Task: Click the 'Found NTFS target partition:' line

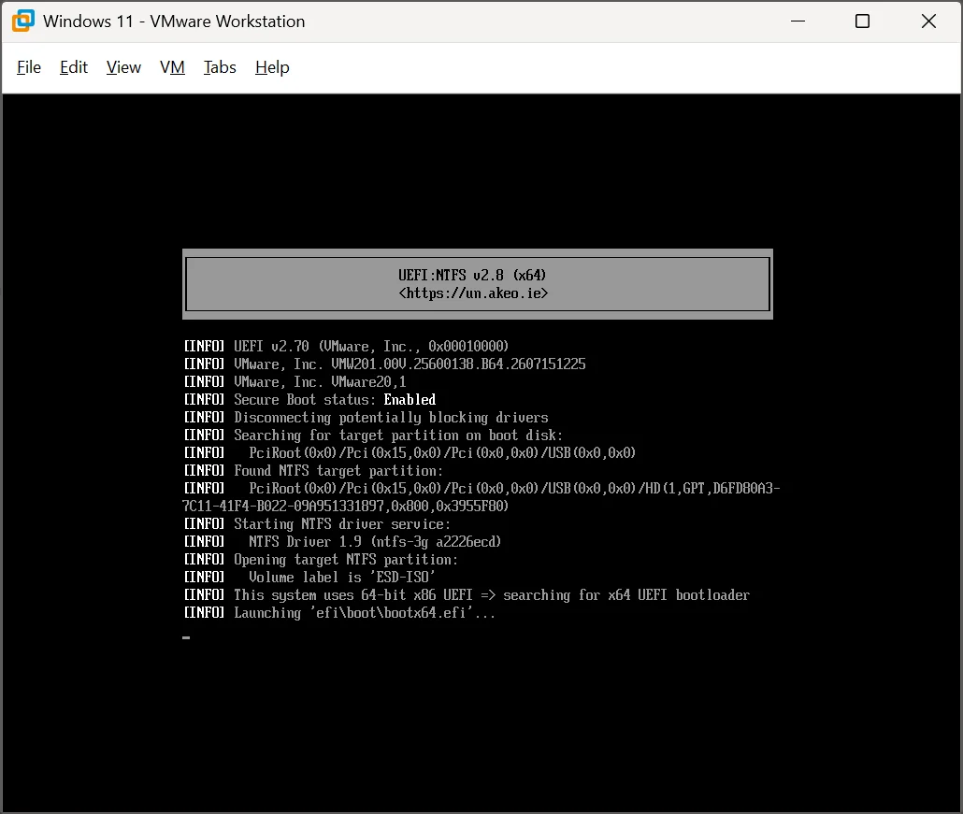Action: (313, 471)
